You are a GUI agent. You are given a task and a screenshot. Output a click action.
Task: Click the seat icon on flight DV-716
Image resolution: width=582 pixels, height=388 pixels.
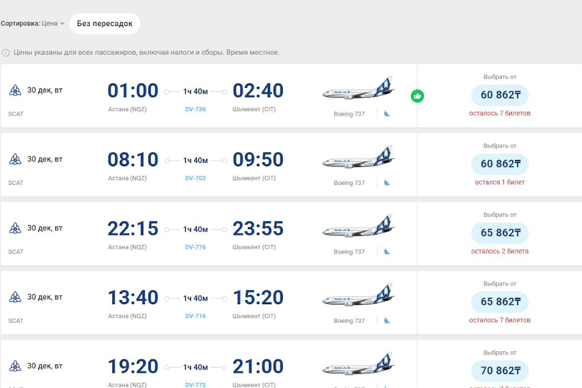(x=387, y=321)
